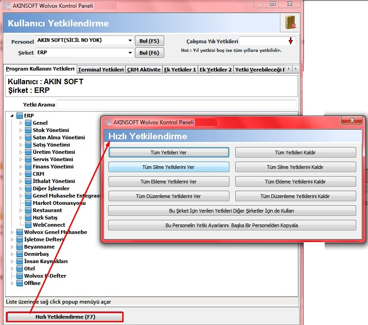This screenshot has width=368, height=325.
Task: Click the exit door icon in header
Action: pos(290,22)
